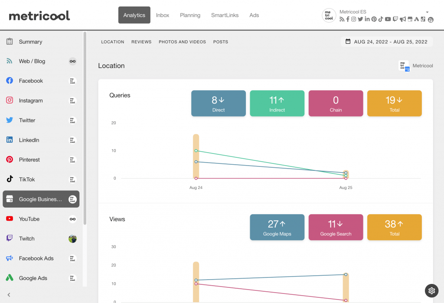Select the POSTS sub-tab
Screen dimensions: 444x303
point(221,42)
